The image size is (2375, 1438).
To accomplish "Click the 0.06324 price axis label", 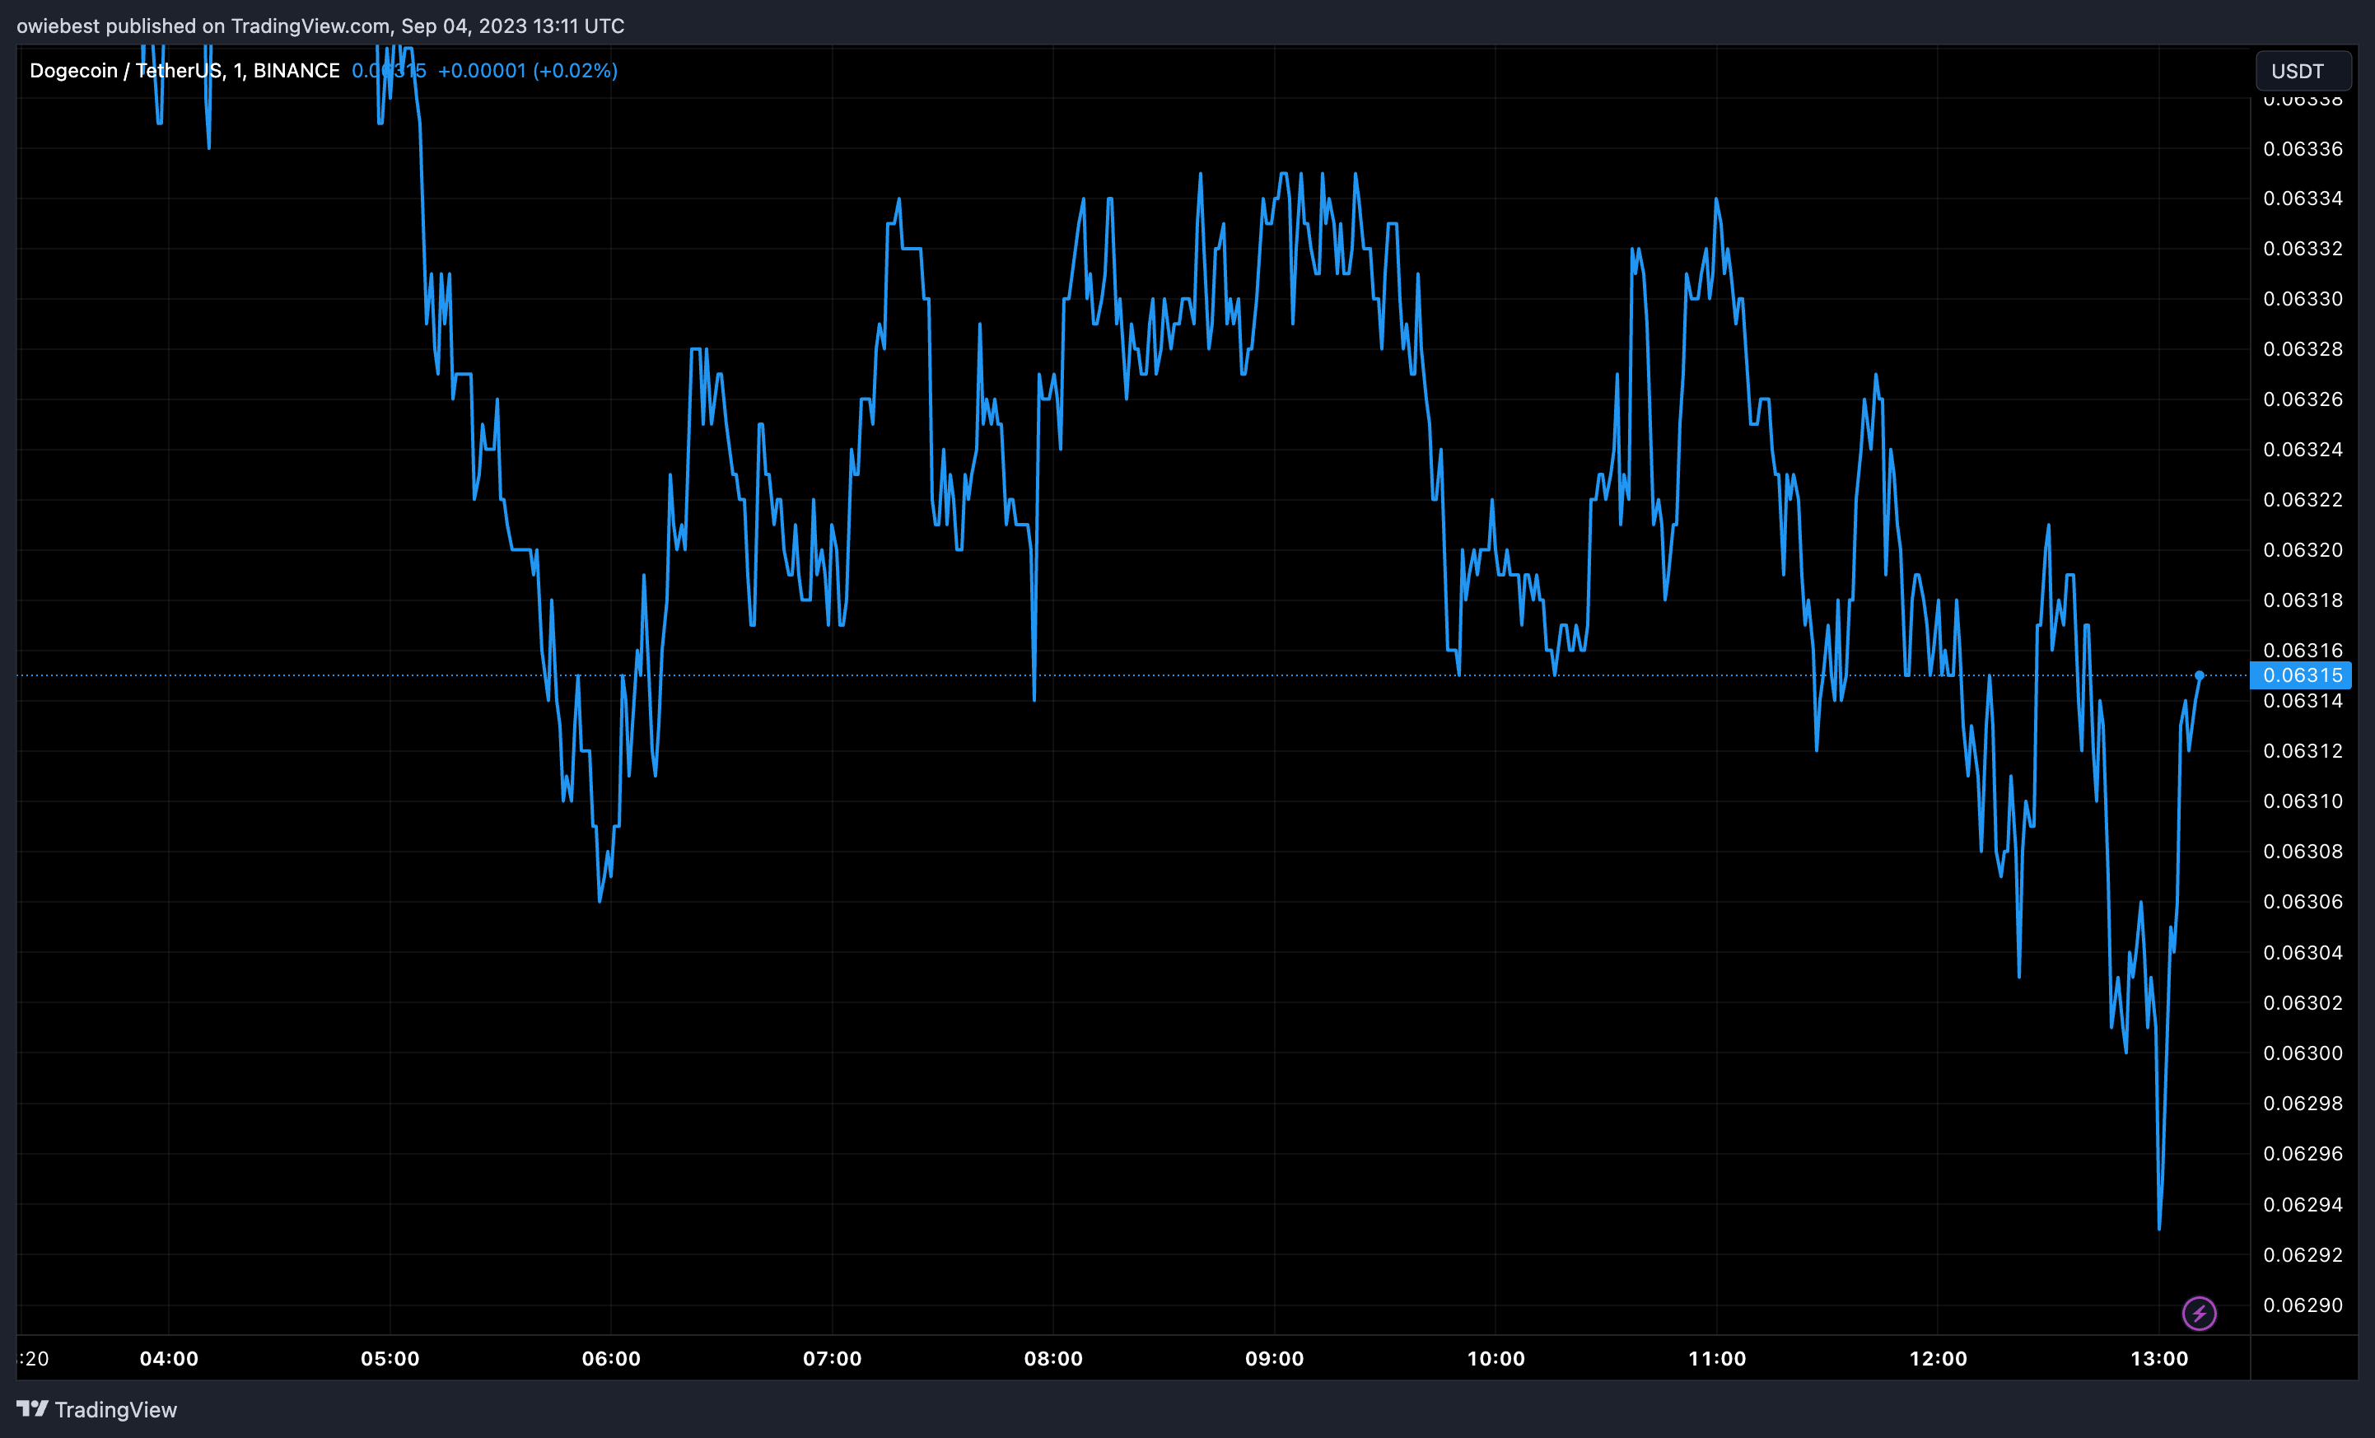I will click(2303, 449).
